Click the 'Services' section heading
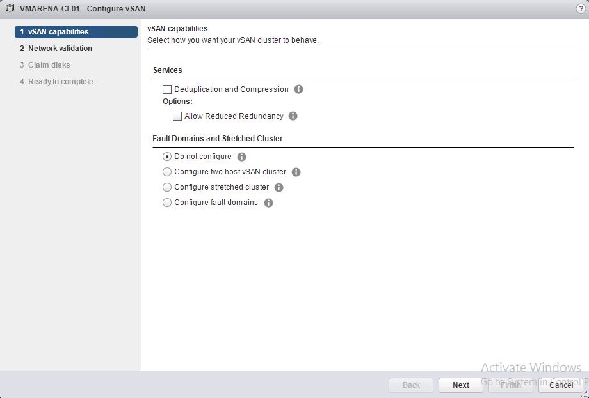This screenshot has height=398, width=589. [168, 70]
